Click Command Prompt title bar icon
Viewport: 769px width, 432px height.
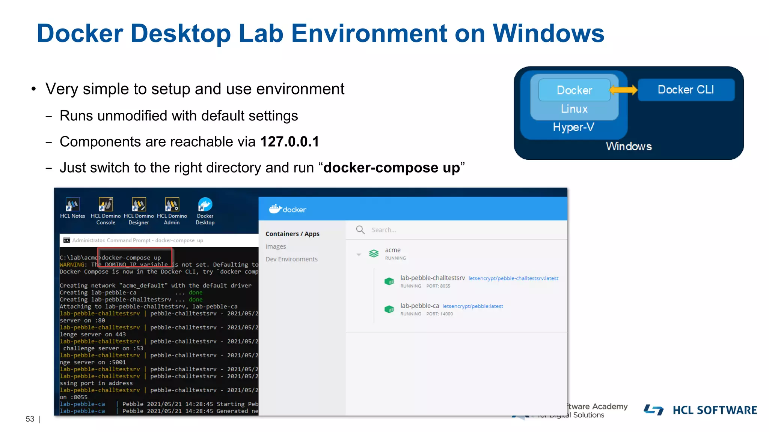point(66,240)
